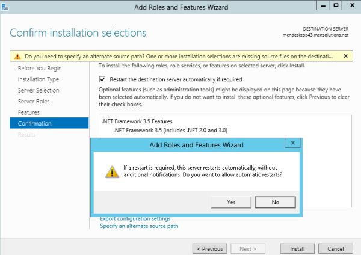Go to Before You Begin step
This screenshot has width=361, height=255.
pos(40,69)
